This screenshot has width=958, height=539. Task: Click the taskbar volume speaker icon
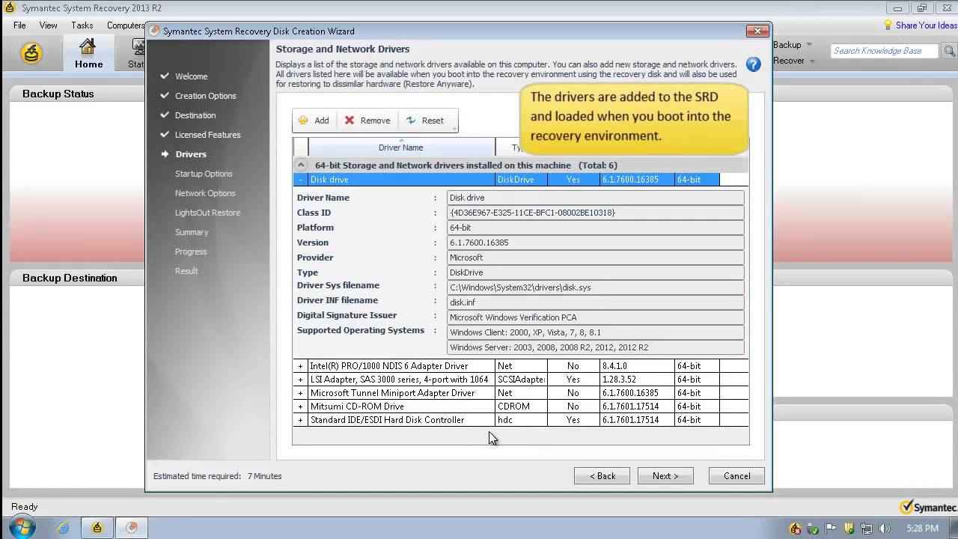[x=884, y=529]
